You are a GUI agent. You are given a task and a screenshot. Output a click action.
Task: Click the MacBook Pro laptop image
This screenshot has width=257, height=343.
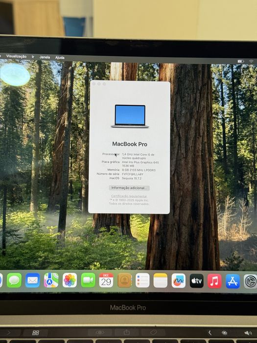click(130, 116)
